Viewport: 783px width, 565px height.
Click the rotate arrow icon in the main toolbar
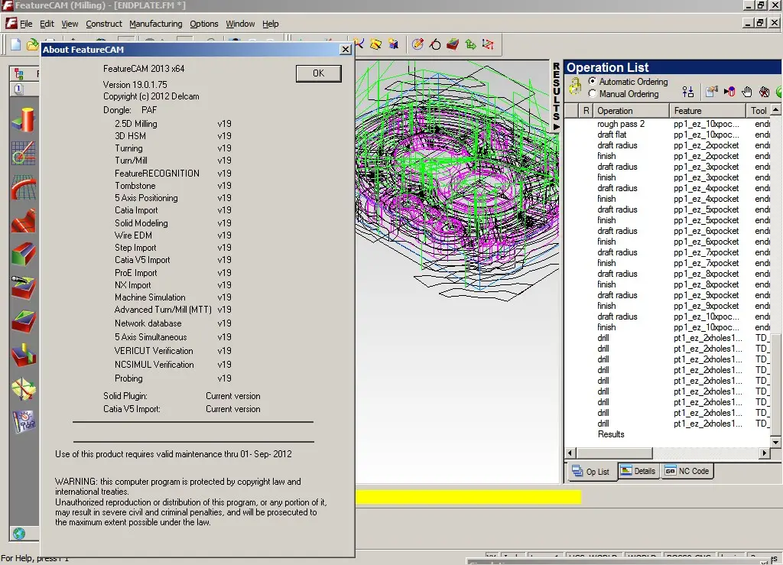pyautogui.click(x=435, y=44)
